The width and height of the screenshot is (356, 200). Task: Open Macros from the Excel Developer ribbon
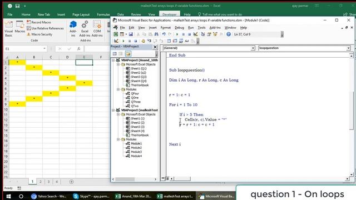(x=20, y=27)
